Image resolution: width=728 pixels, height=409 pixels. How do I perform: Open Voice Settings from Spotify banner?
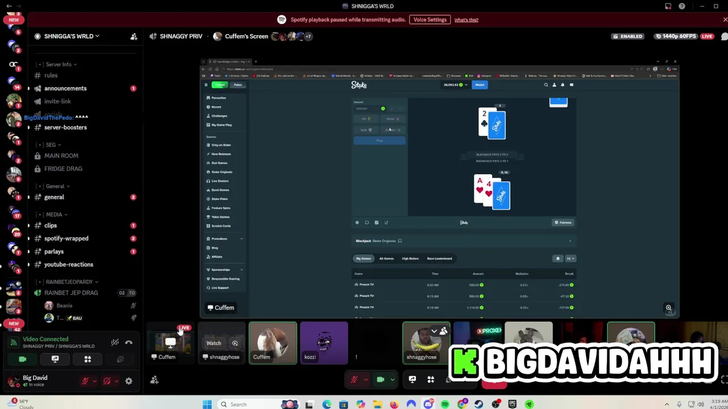pos(430,20)
